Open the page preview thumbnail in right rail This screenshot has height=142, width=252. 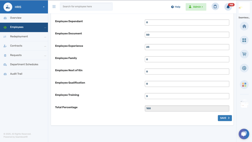[x=244, y=104]
